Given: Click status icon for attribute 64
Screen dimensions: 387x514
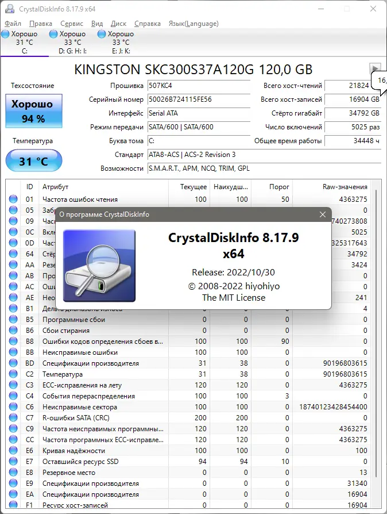Looking at the screenshot, I should pos(13,254).
